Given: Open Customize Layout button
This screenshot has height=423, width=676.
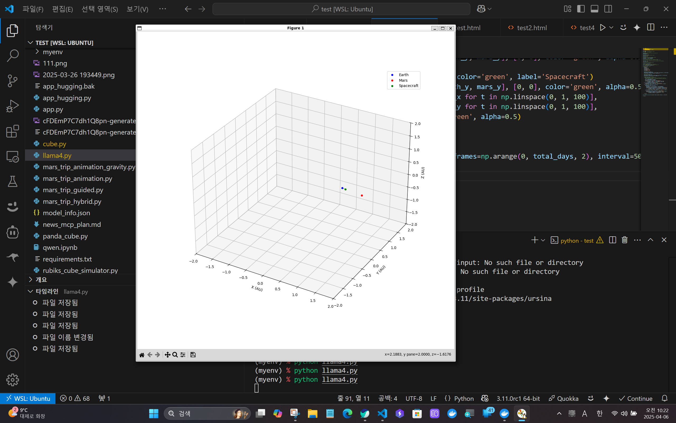Looking at the screenshot, I should coord(567,9).
